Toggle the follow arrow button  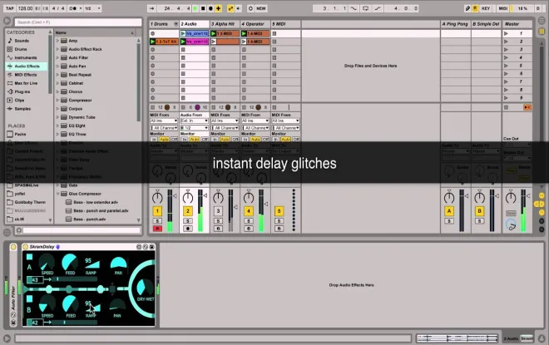151,8
